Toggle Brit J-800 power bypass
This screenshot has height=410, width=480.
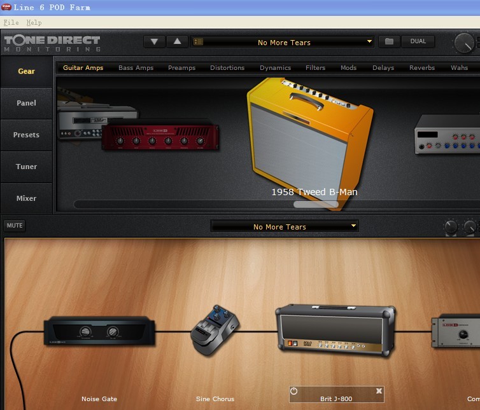pos(293,391)
